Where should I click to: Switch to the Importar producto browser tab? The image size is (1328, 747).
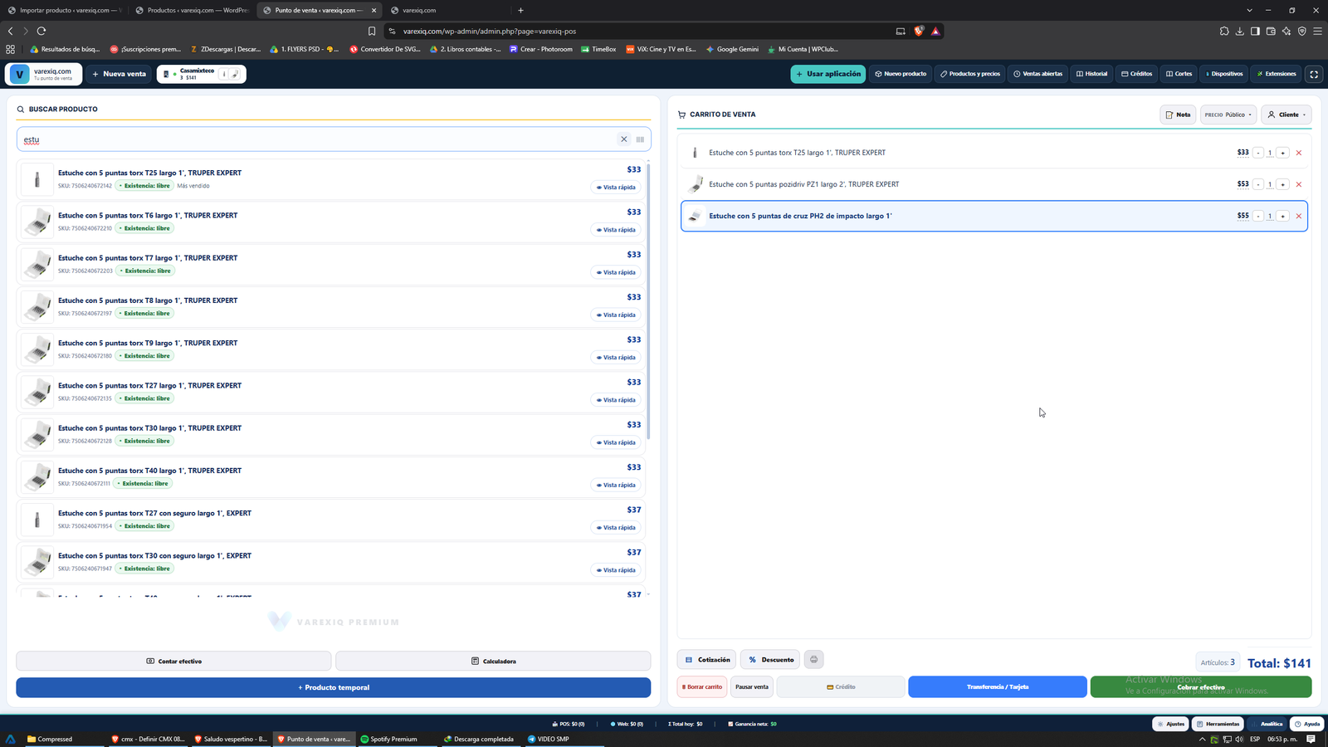[x=65, y=10]
